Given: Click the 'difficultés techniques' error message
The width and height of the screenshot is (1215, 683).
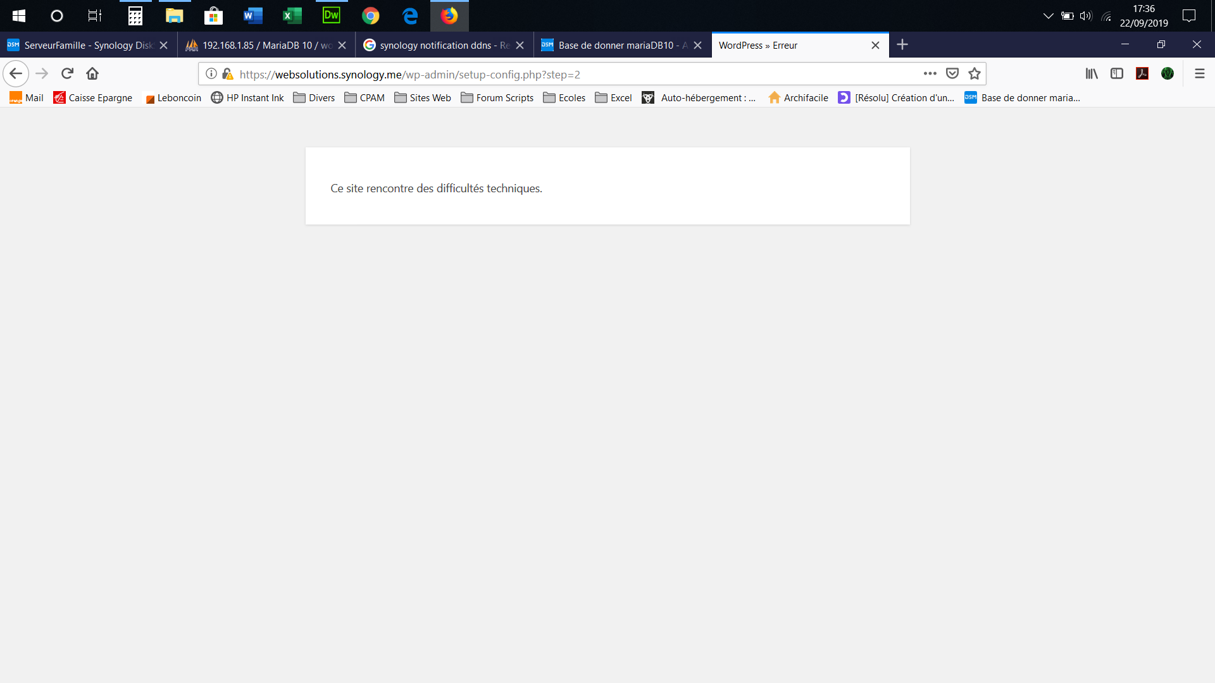Looking at the screenshot, I should [x=436, y=188].
